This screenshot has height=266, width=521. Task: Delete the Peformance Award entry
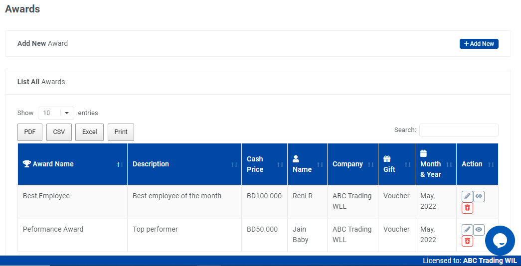click(x=467, y=241)
